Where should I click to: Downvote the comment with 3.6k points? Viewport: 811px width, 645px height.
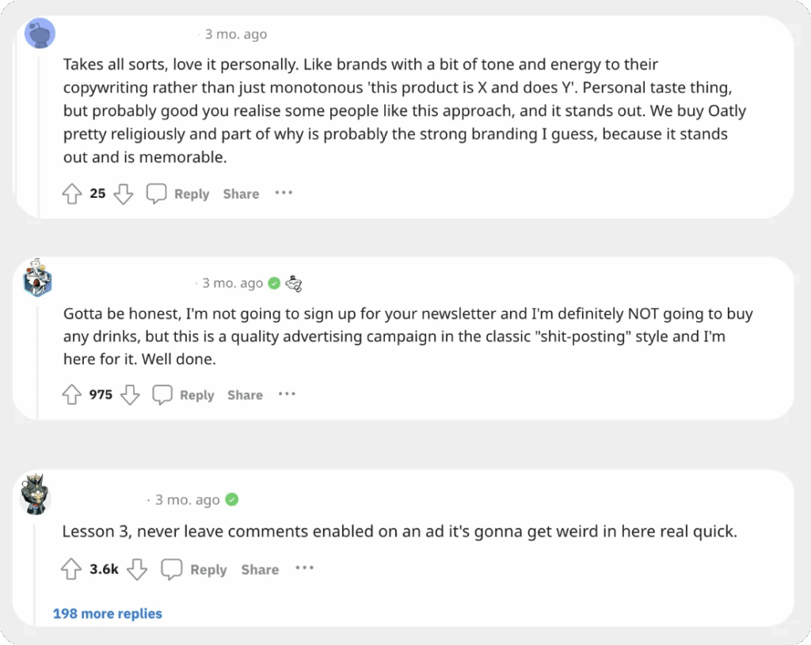click(x=138, y=569)
